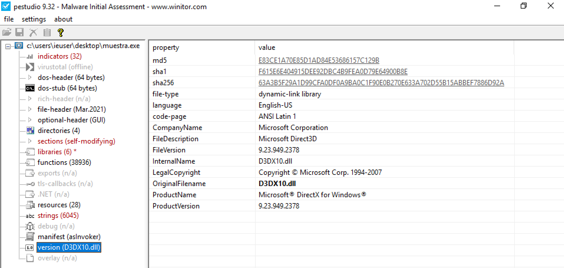Screen dimensions: 564x268
Task: Click the file-type value dynamic-link library
Action: click(x=290, y=94)
